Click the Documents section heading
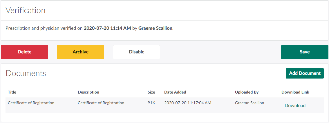 tap(26, 73)
